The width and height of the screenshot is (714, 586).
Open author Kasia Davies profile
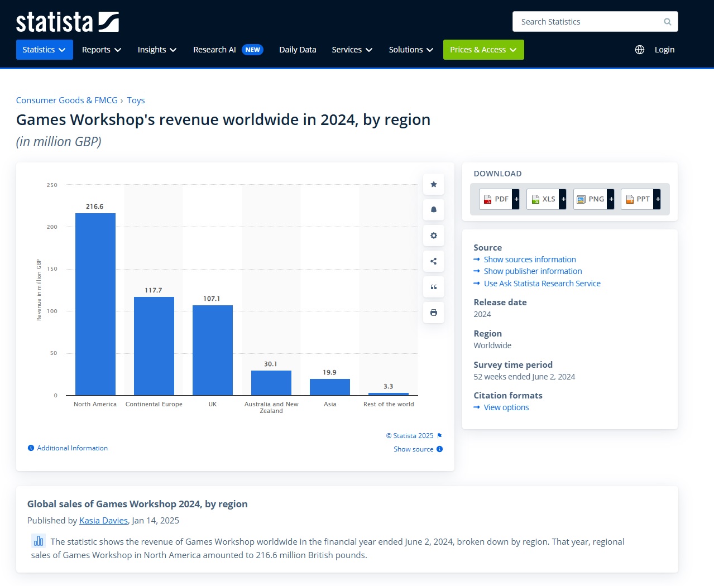click(x=103, y=521)
